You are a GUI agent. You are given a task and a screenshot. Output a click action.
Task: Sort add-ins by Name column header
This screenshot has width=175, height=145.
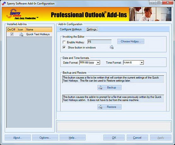[38, 30]
